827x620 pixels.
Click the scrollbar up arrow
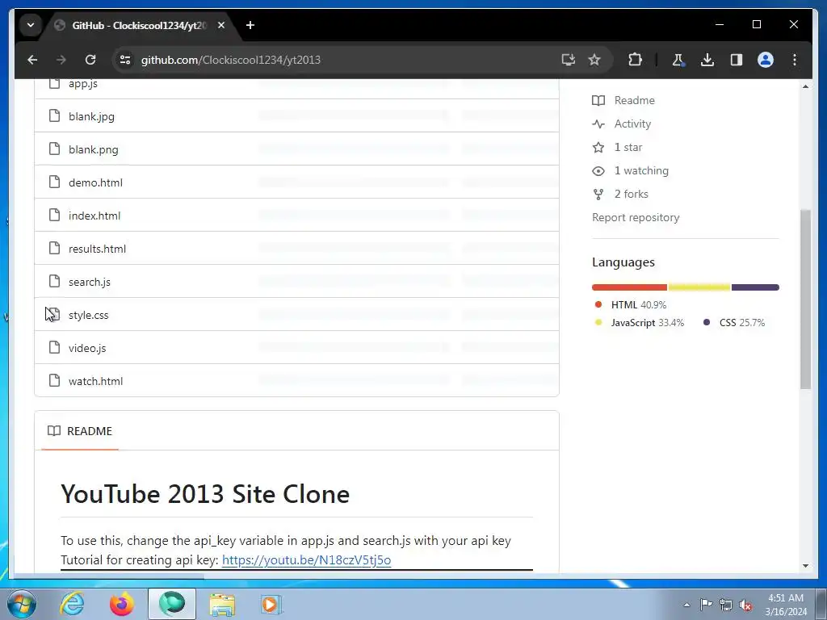[805, 86]
